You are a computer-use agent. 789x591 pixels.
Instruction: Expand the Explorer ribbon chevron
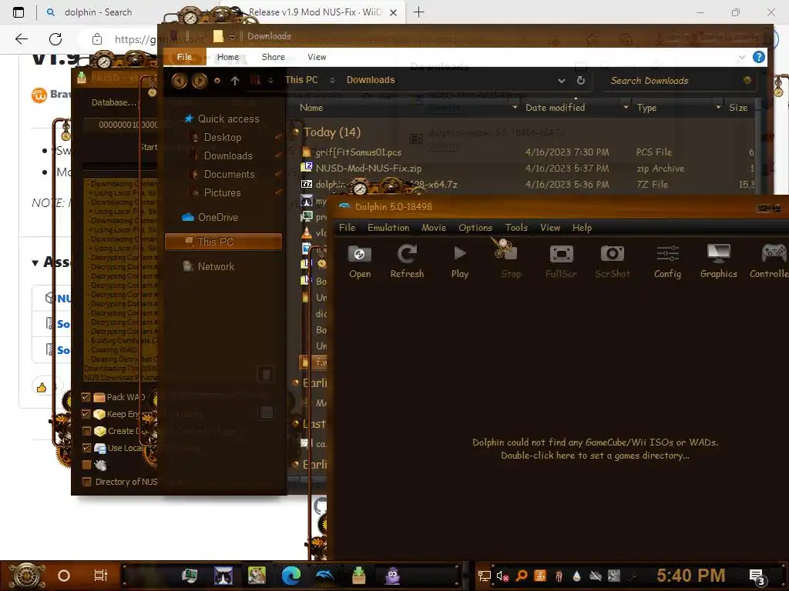click(x=742, y=57)
